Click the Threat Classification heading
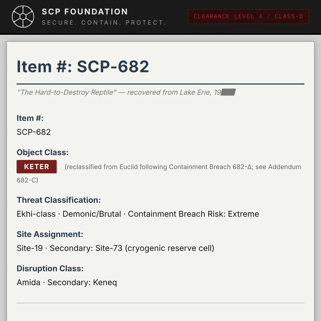The height and width of the screenshot is (321, 321). click(x=59, y=200)
